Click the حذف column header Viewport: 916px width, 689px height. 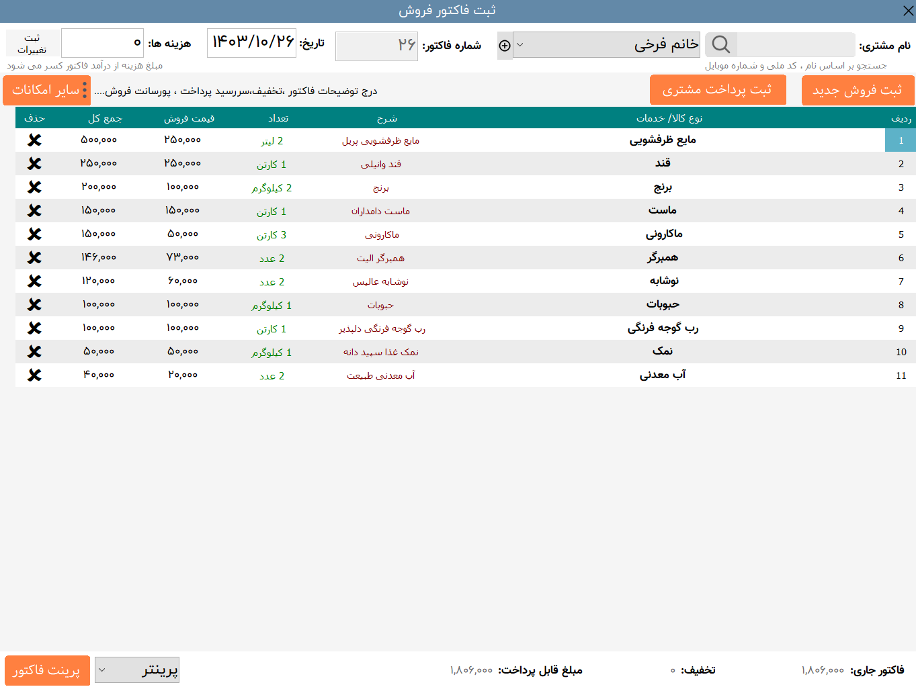pyautogui.click(x=34, y=118)
